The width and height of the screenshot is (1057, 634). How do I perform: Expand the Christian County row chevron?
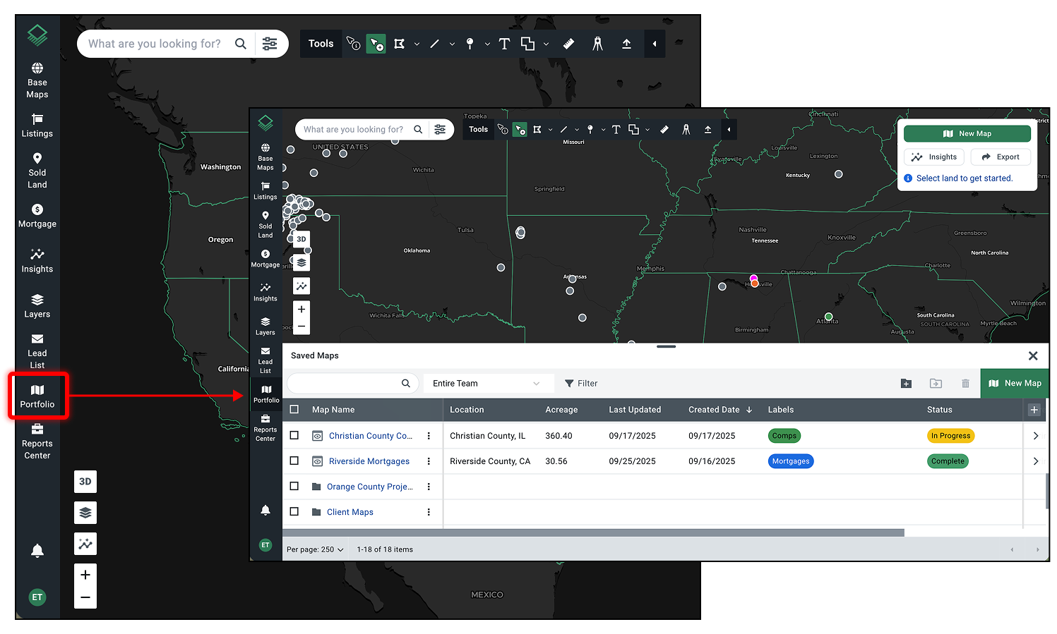click(x=1036, y=436)
